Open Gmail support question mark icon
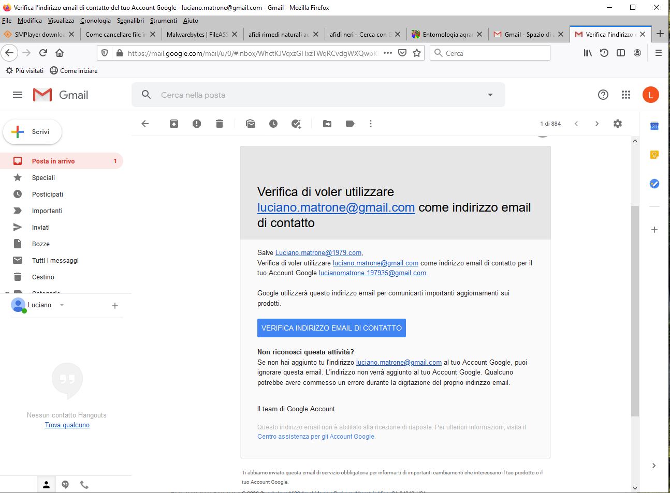The height and width of the screenshot is (493, 670). (603, 95)
